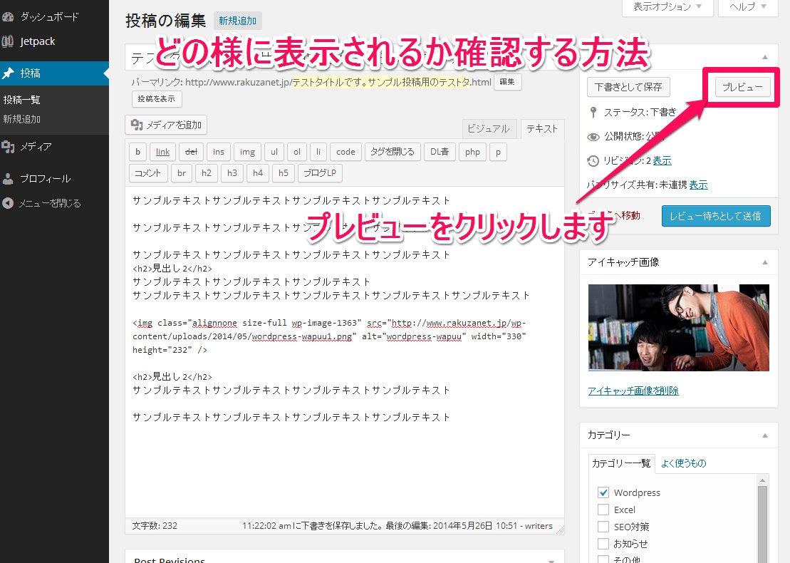Viewport: 790px width, 563px height.
Task: Click the プレビュー preview button
Action: point(743,87)
